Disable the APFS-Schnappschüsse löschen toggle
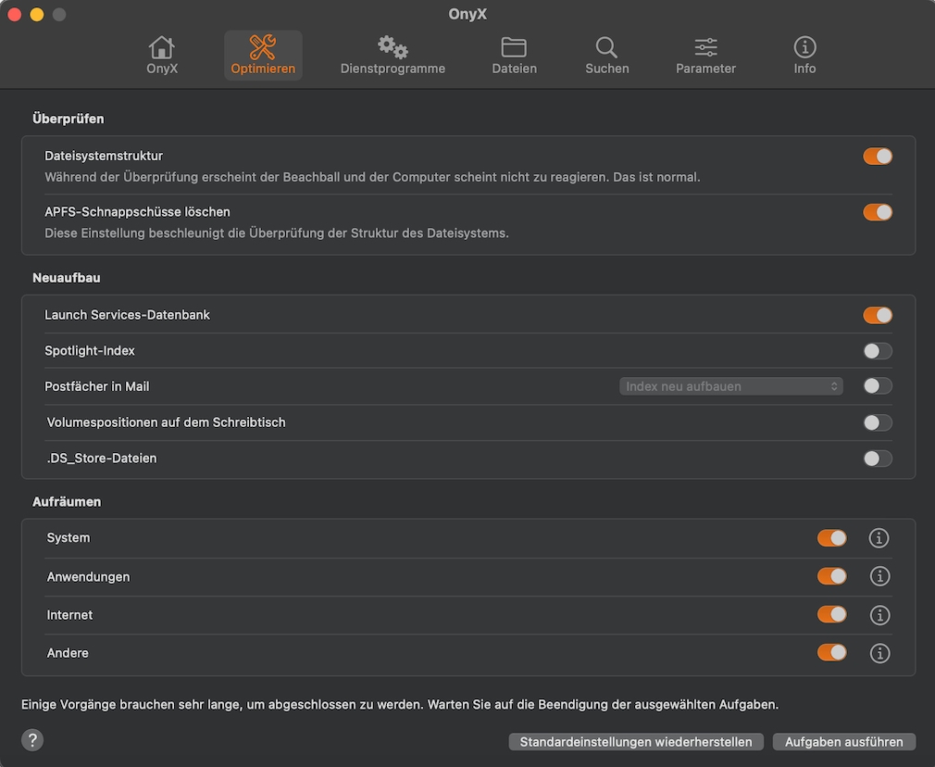This screenshot has height=767, width=935. click(877, 211)
